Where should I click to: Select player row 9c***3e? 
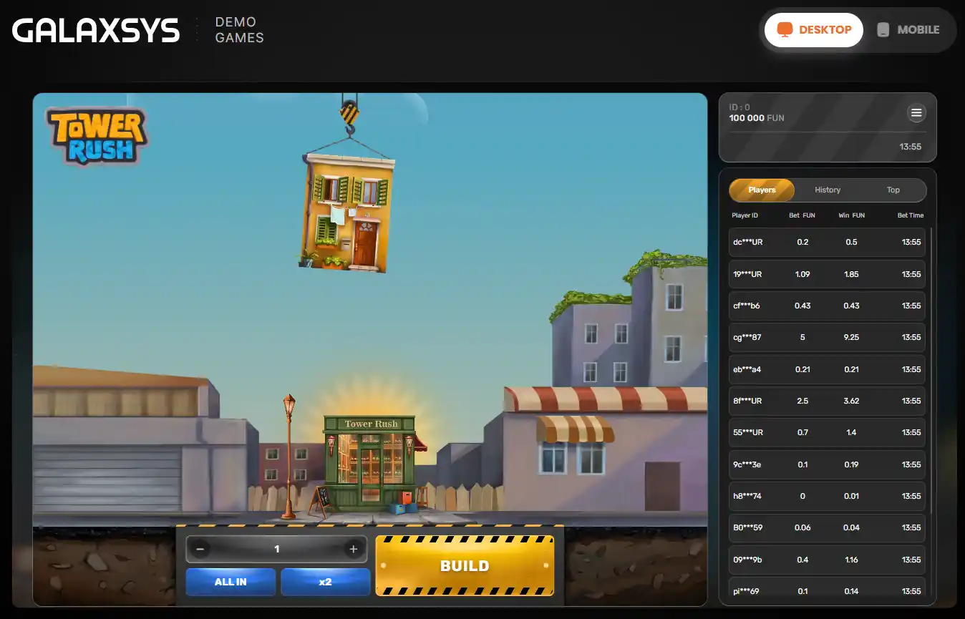(827, 464)
